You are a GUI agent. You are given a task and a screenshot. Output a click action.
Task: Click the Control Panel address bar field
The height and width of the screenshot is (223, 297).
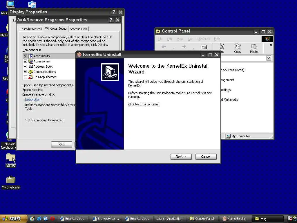pyautogui.click(x=243, y=58)
